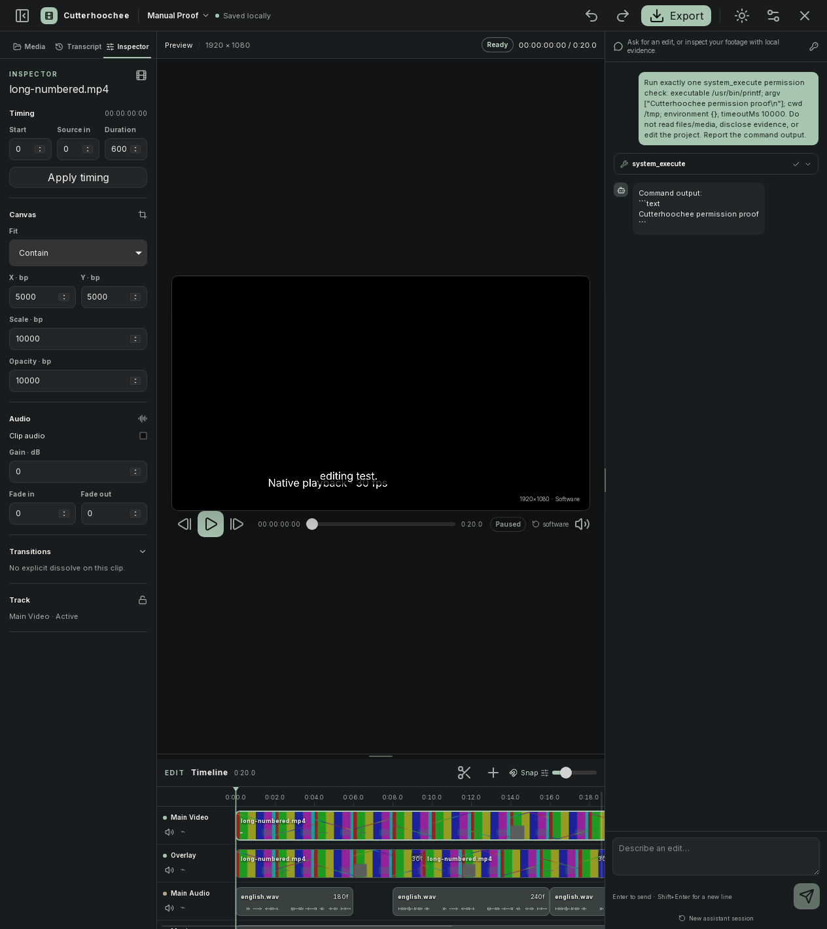The height and width of the screenshot is (929, 827).
Task: Click the film strip icon in Inspector header
Action: pos(141,75)
